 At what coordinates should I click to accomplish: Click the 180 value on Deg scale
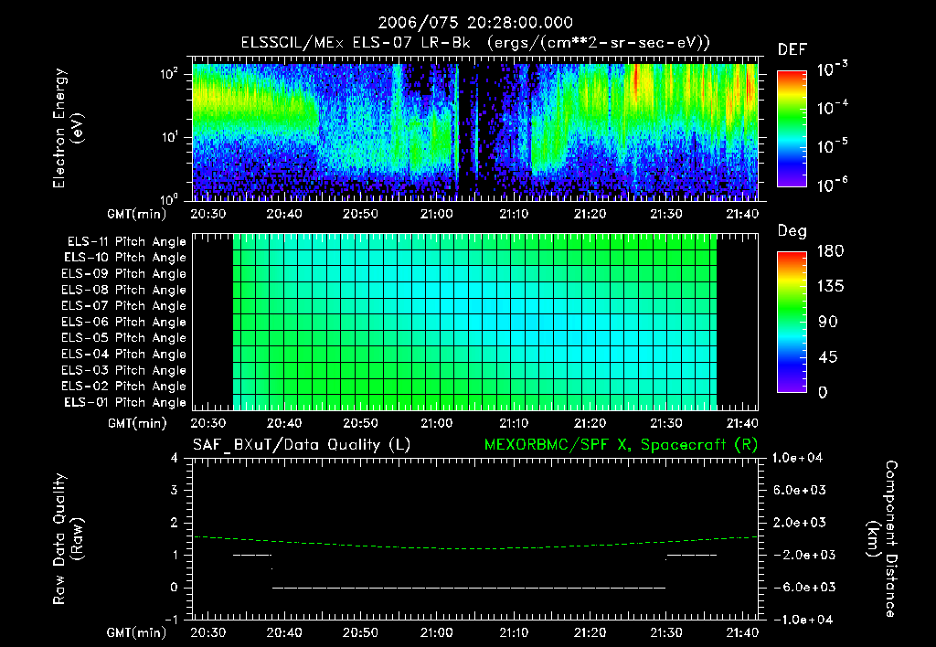tap(830, 250)
